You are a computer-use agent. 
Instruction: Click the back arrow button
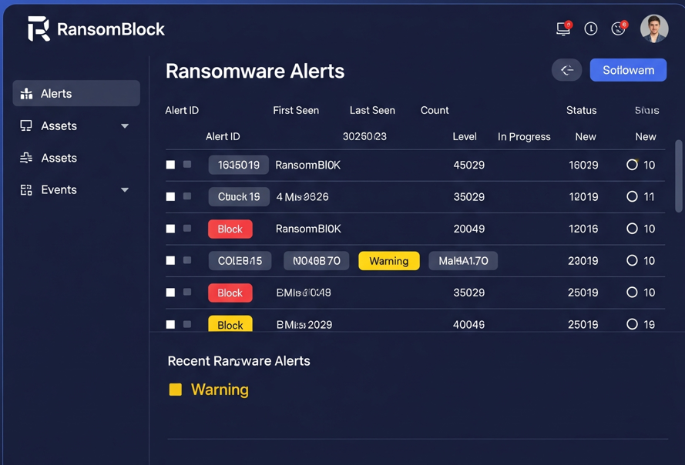click(566, 70)
